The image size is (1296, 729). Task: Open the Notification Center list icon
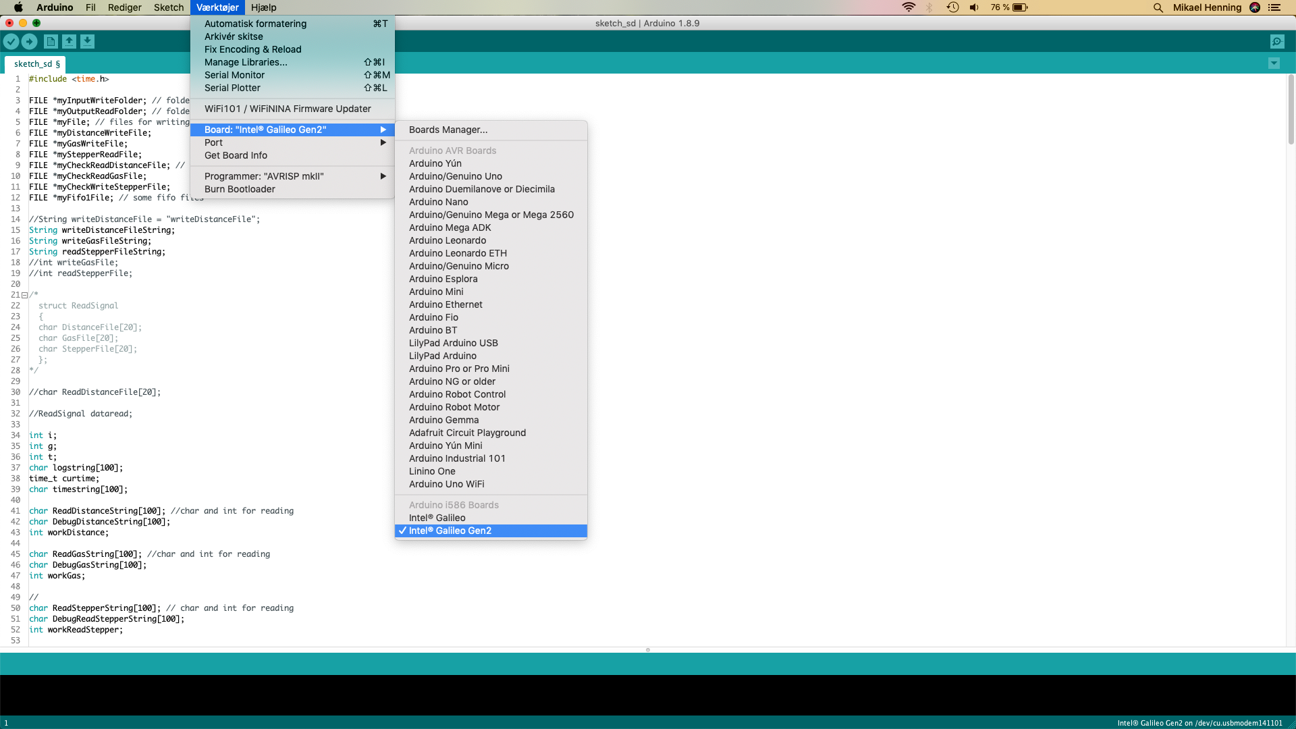[1274, 7]
